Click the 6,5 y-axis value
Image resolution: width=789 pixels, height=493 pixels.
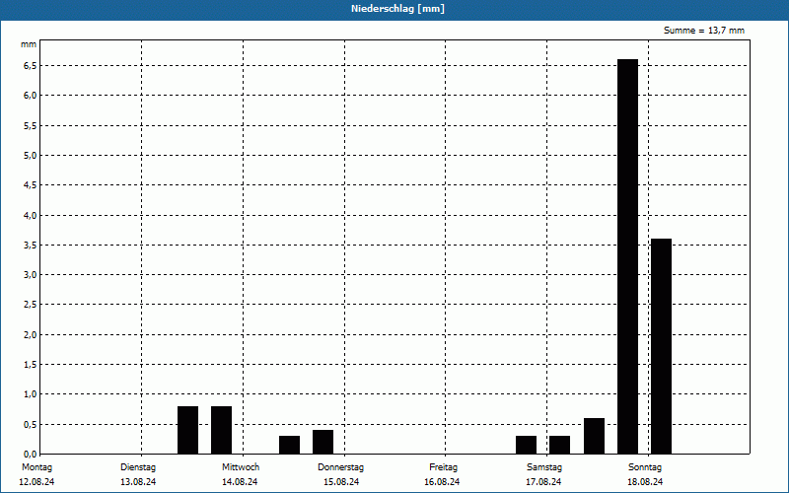(x=31, y=65)
